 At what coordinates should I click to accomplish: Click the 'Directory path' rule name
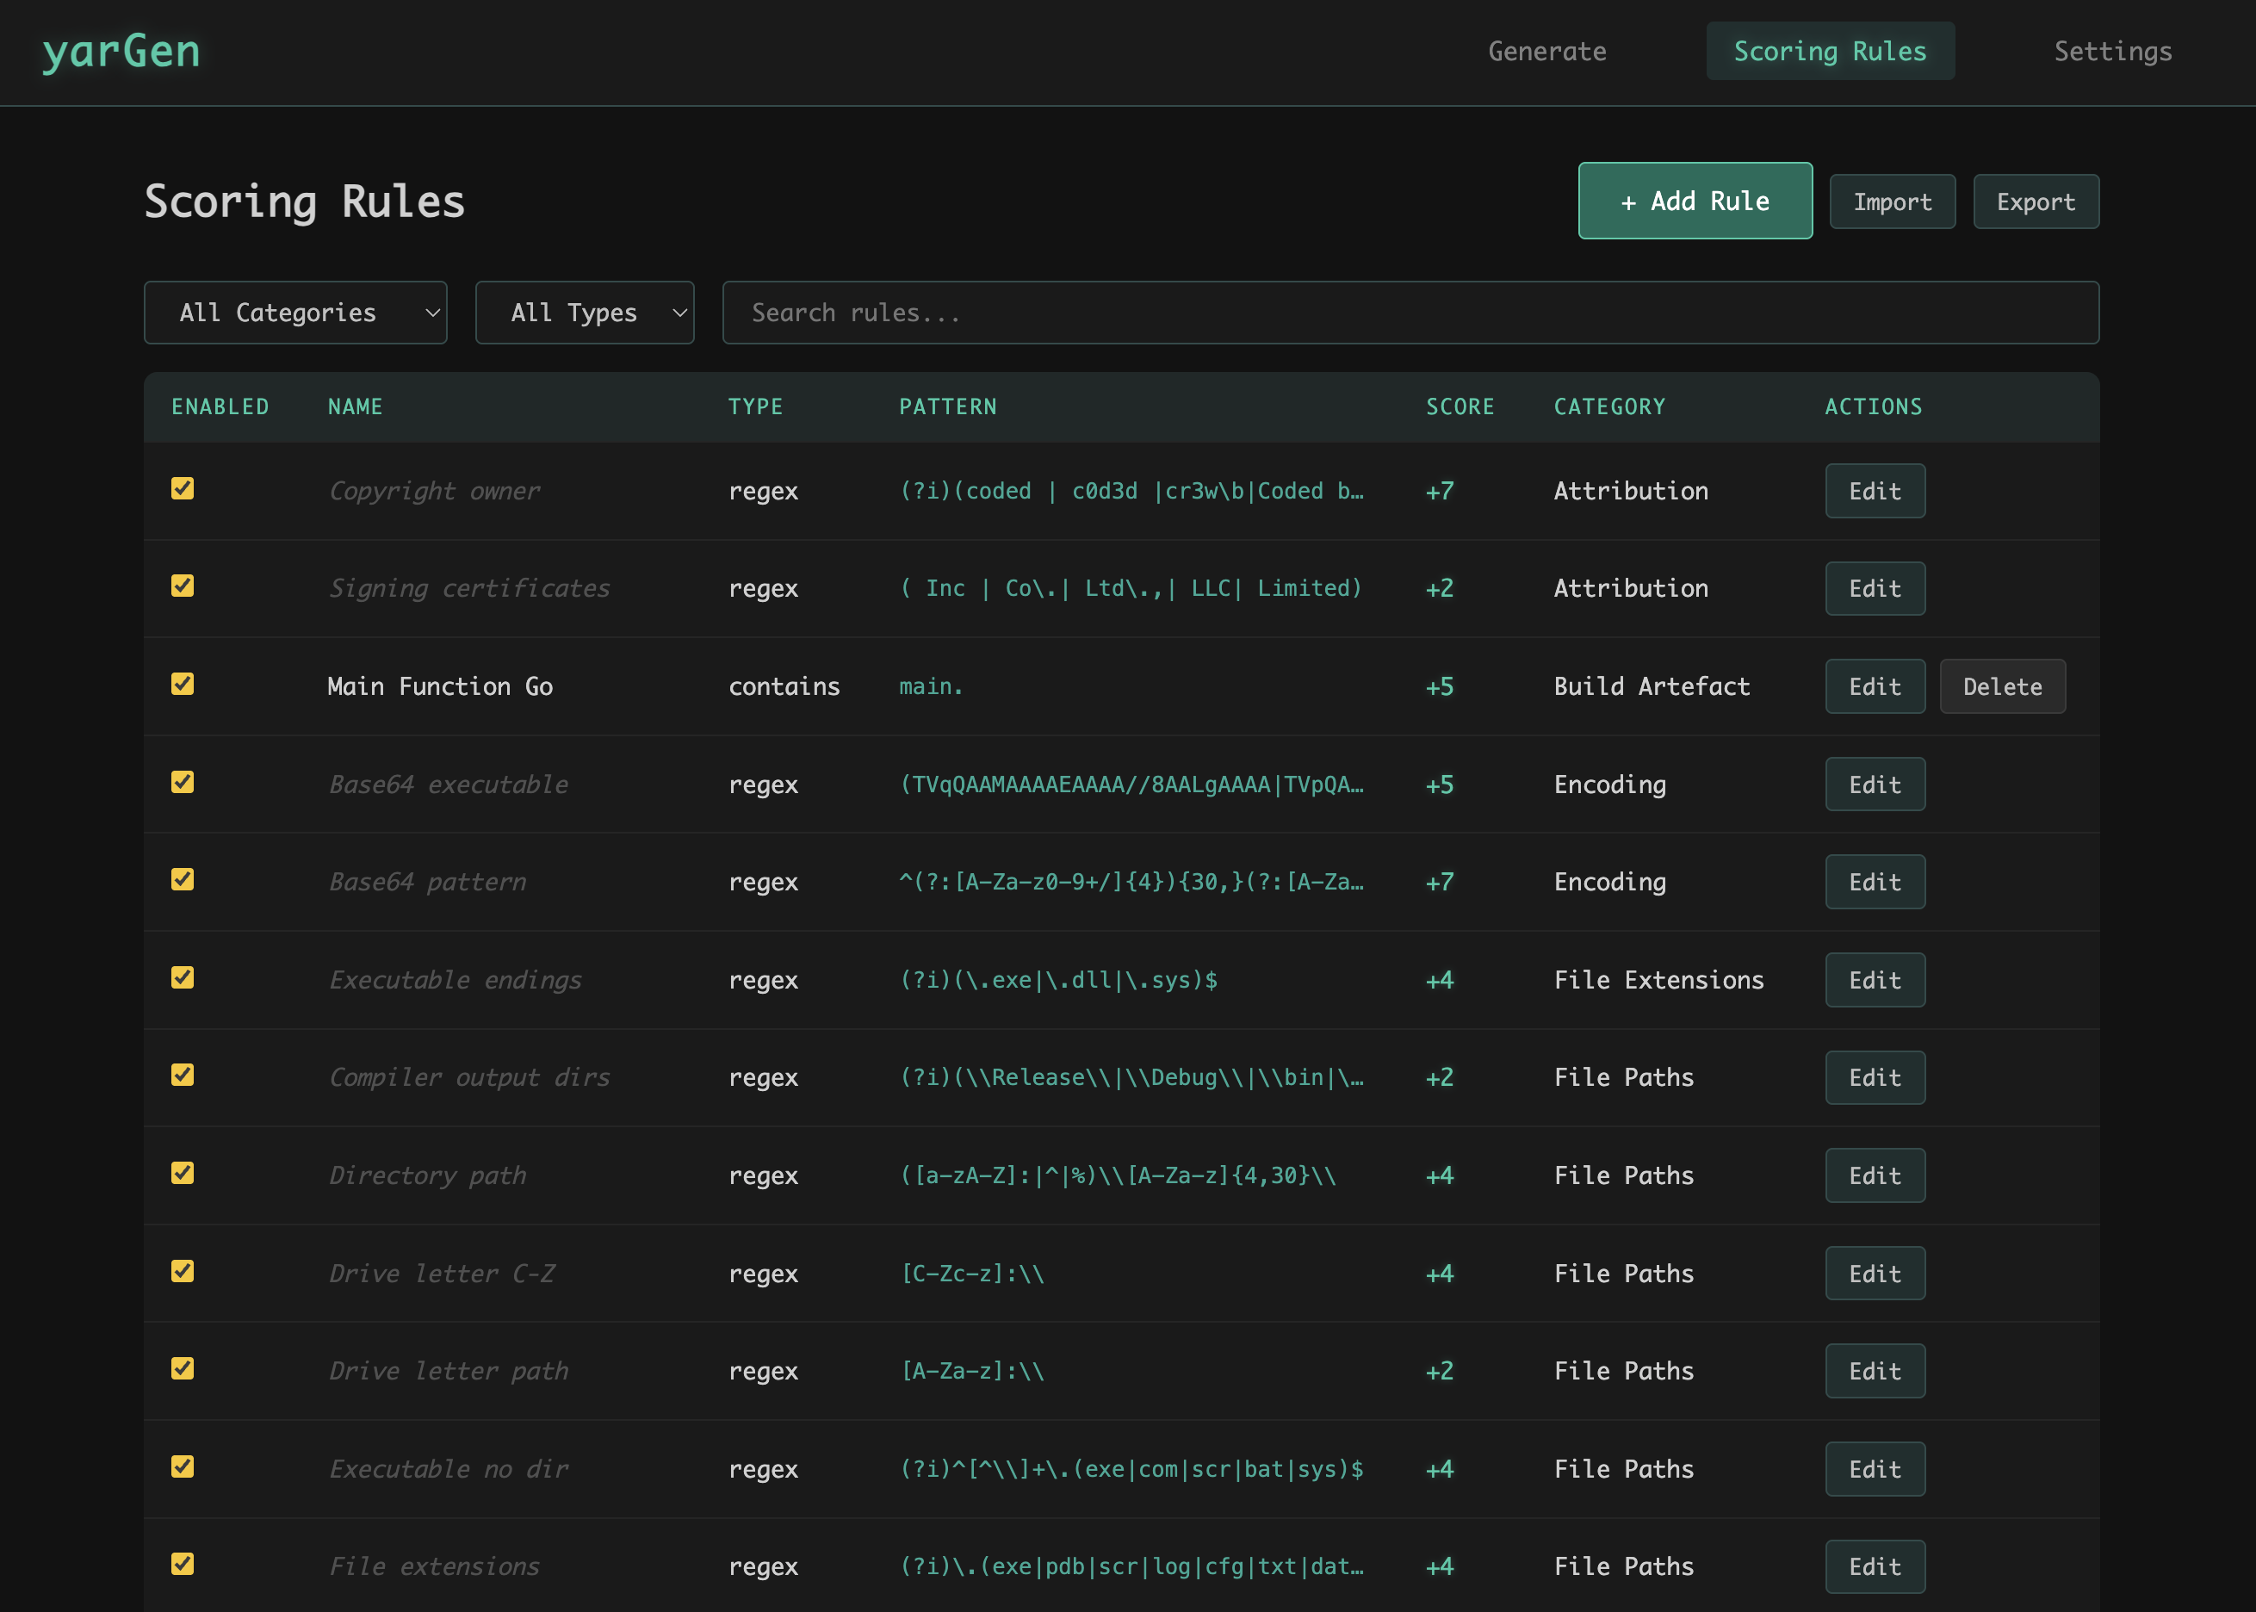click(x=428, y=1176)
